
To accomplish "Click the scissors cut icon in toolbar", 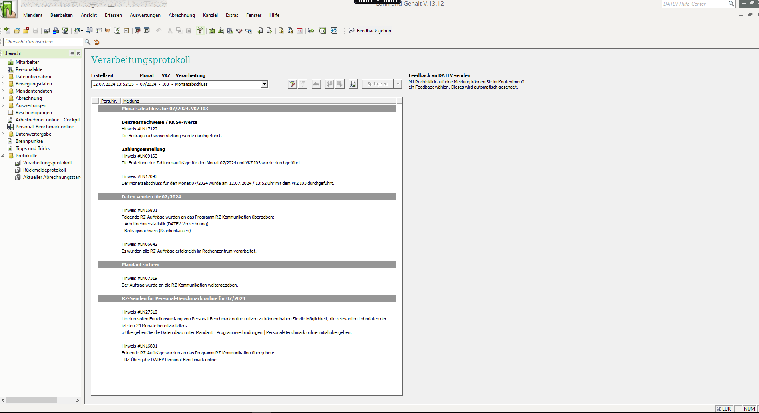I will [170, 31].
